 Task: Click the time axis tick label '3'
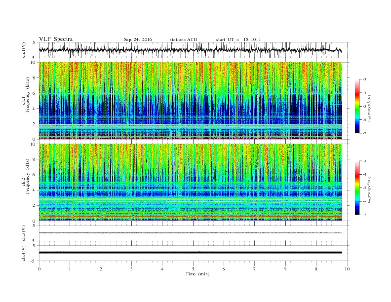[x=131, y=269]
